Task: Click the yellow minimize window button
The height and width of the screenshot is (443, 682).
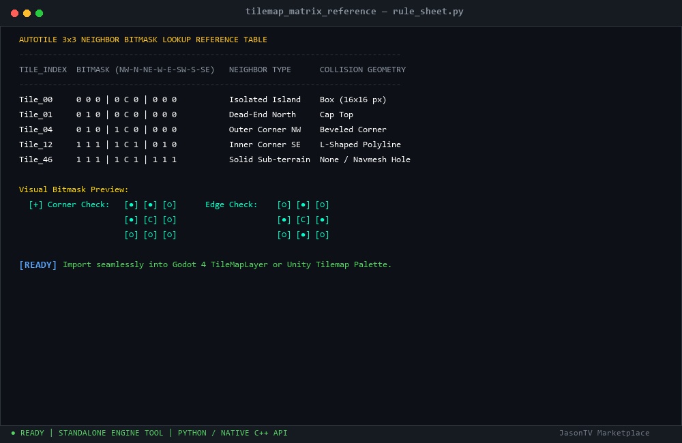Action: [x=27, y=13]
